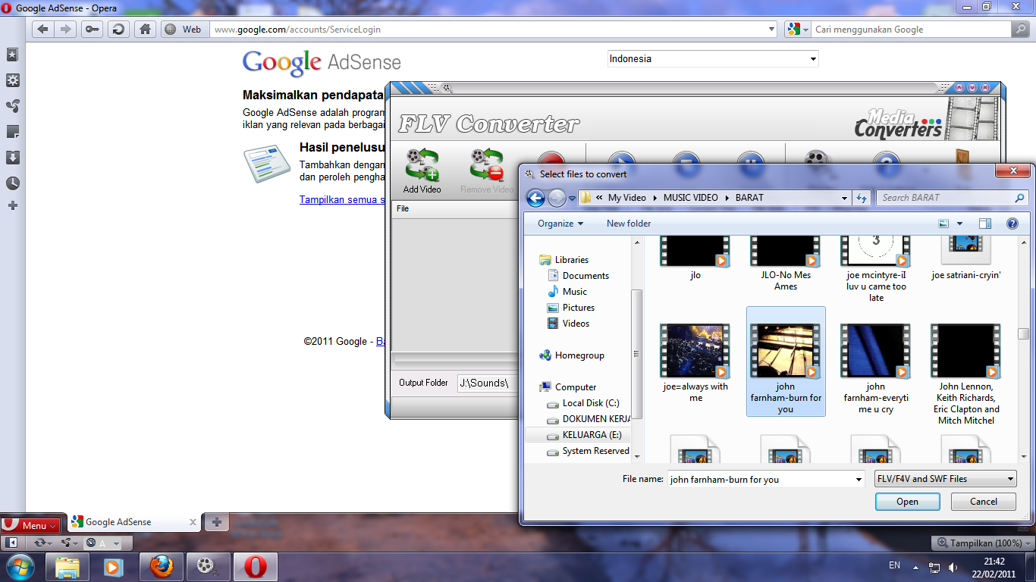Image resolution: width=1036 pixels, height=582 pixels.
Task: Open Windows Explorer from the taskbar
Action: (67, 566)
